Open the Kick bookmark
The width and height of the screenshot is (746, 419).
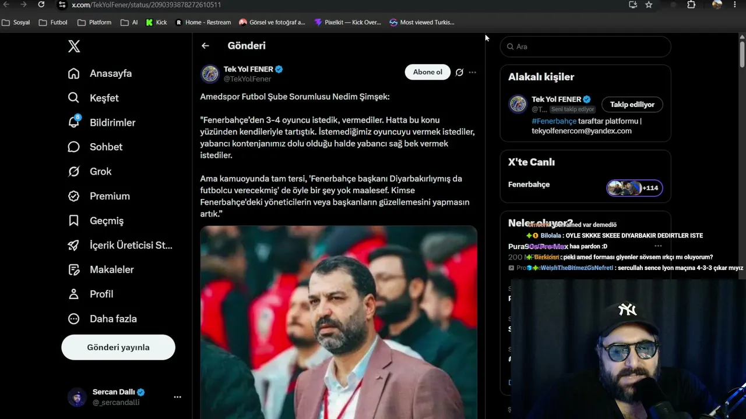156,23
